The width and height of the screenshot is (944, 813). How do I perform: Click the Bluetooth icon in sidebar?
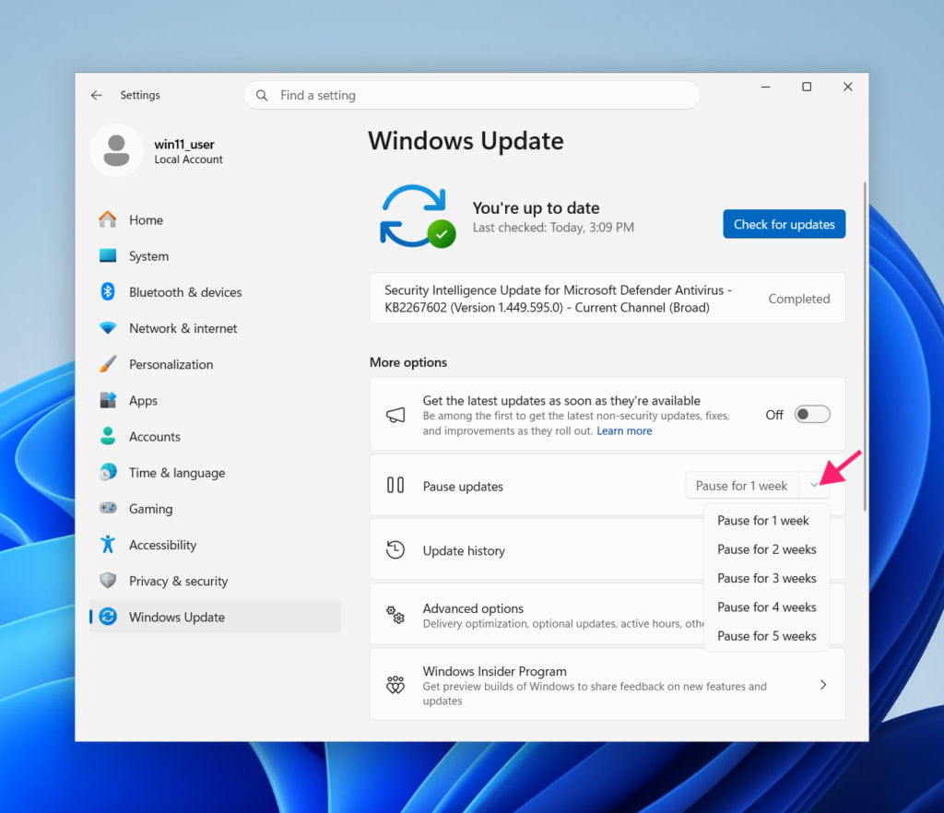[108, 292]
